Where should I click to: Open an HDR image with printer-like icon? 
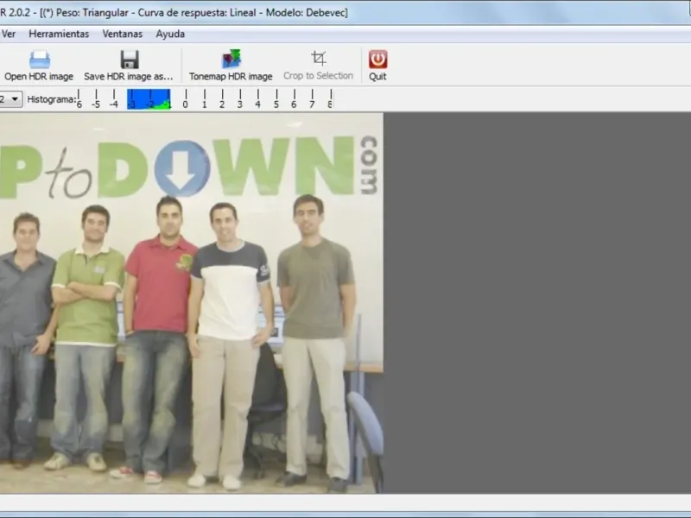tap(40, 60)
